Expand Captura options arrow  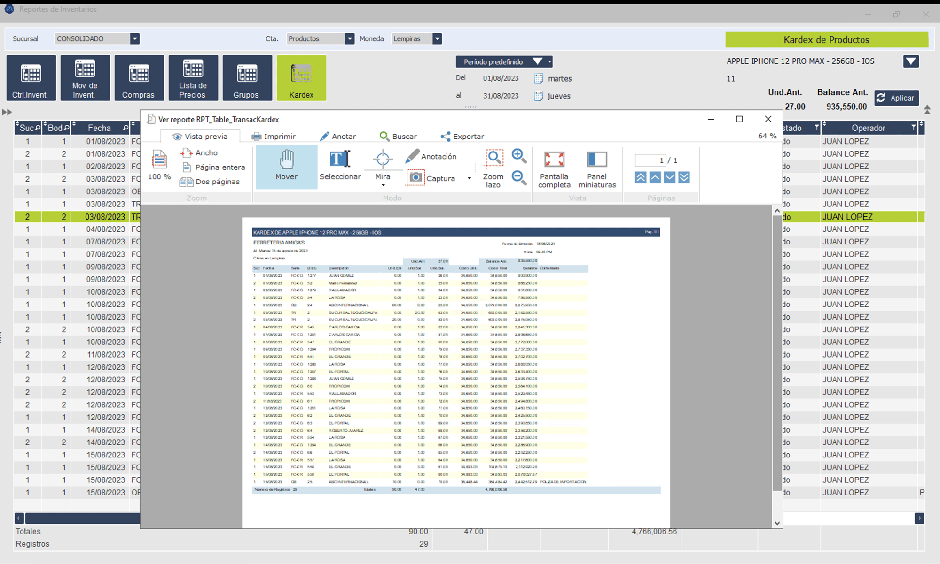point(469,178)
